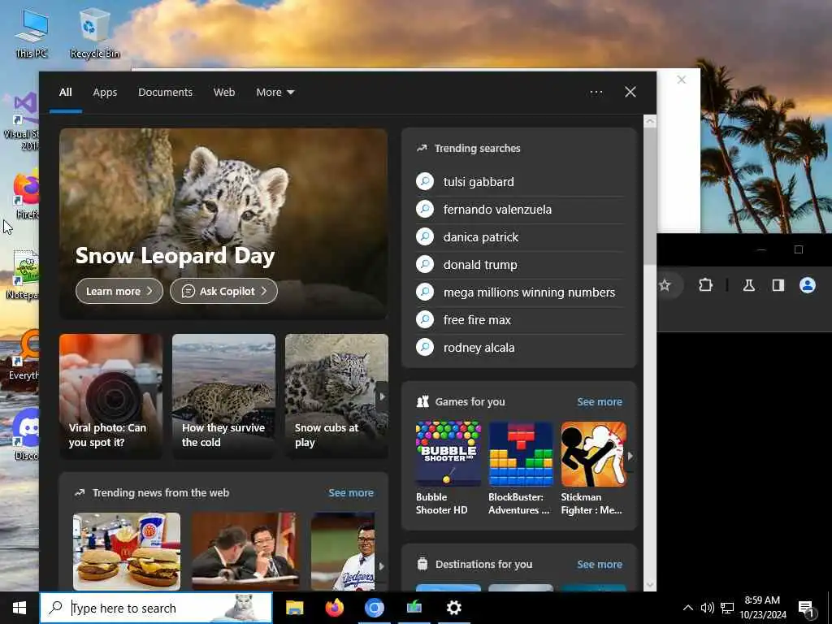Launch Firefox from the taskbar
This screenshot has height=624, width=832.
(334, 608)
